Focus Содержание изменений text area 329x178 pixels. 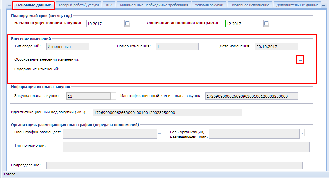pos(193,72)
